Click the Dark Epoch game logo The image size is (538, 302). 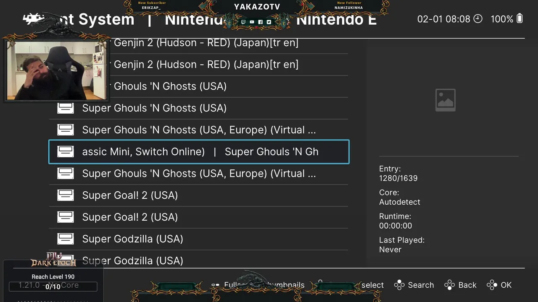tap(53, 260)
